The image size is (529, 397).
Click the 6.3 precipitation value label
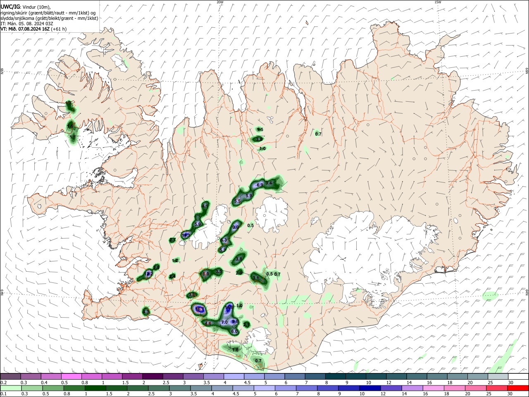(224, 240)
